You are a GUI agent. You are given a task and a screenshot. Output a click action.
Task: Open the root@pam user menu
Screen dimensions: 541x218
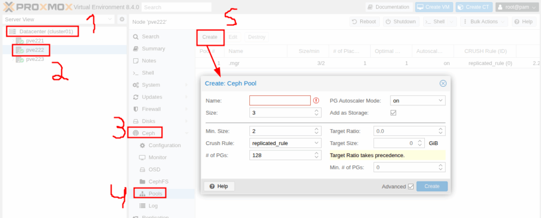(x=516, y=7)
